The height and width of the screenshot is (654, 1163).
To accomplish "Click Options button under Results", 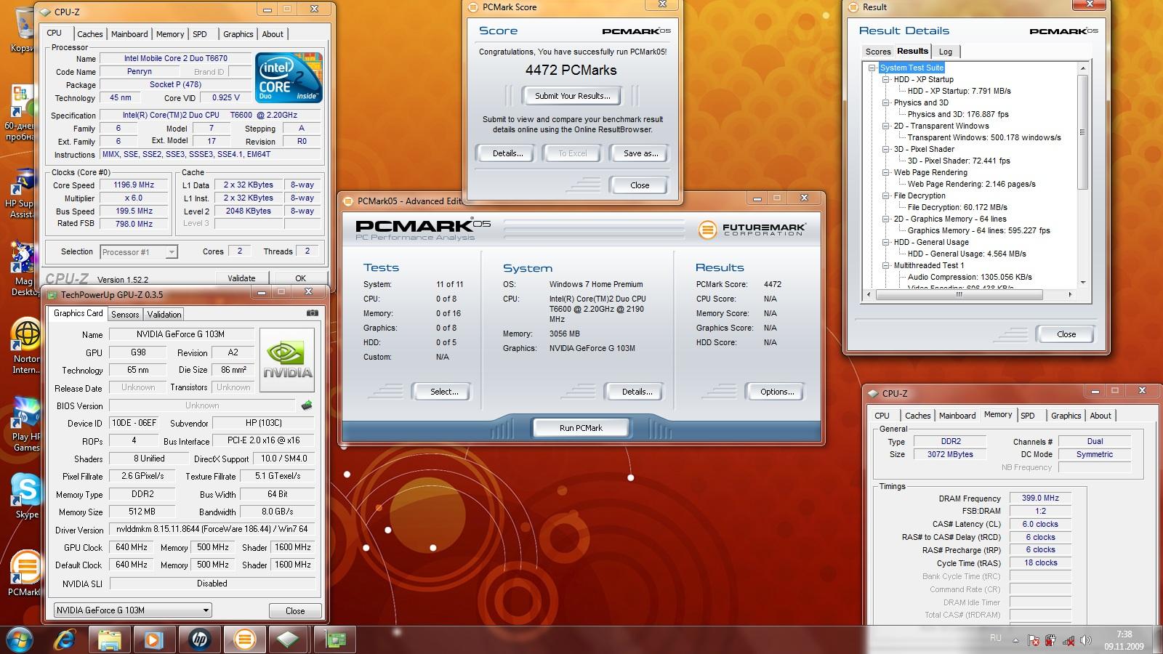I will (777, 392).
